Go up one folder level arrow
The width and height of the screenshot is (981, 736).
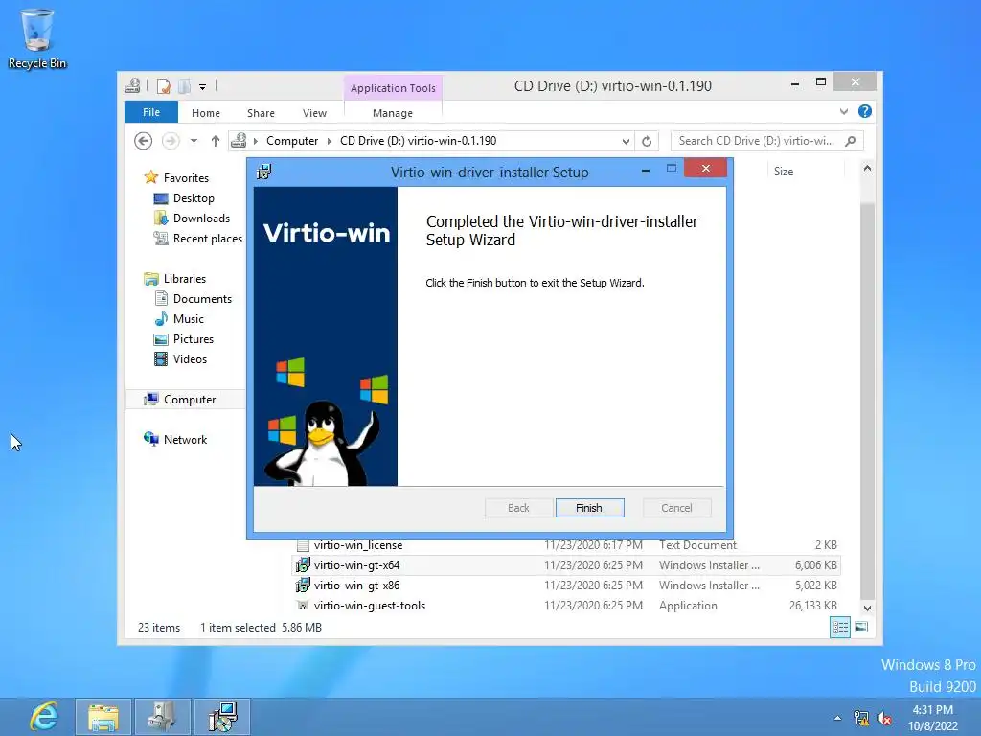(x=216, y=141)
